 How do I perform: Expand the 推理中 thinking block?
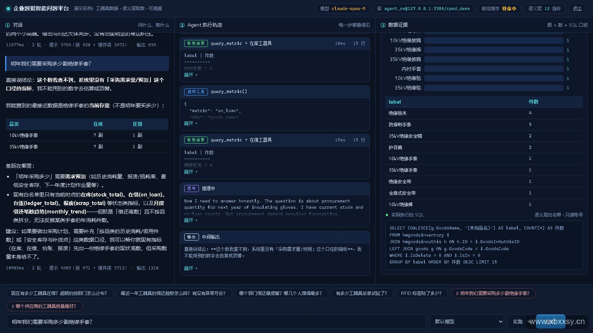point(191,221)
